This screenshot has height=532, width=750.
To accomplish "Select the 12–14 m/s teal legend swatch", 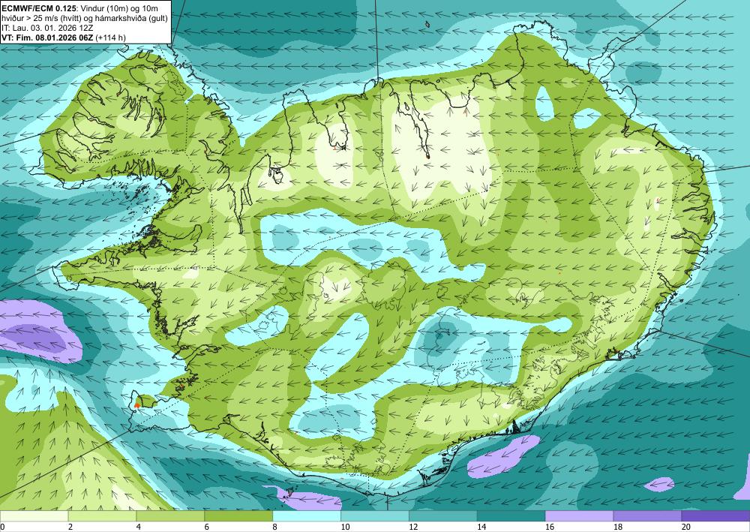I will (x=443, y=516).
